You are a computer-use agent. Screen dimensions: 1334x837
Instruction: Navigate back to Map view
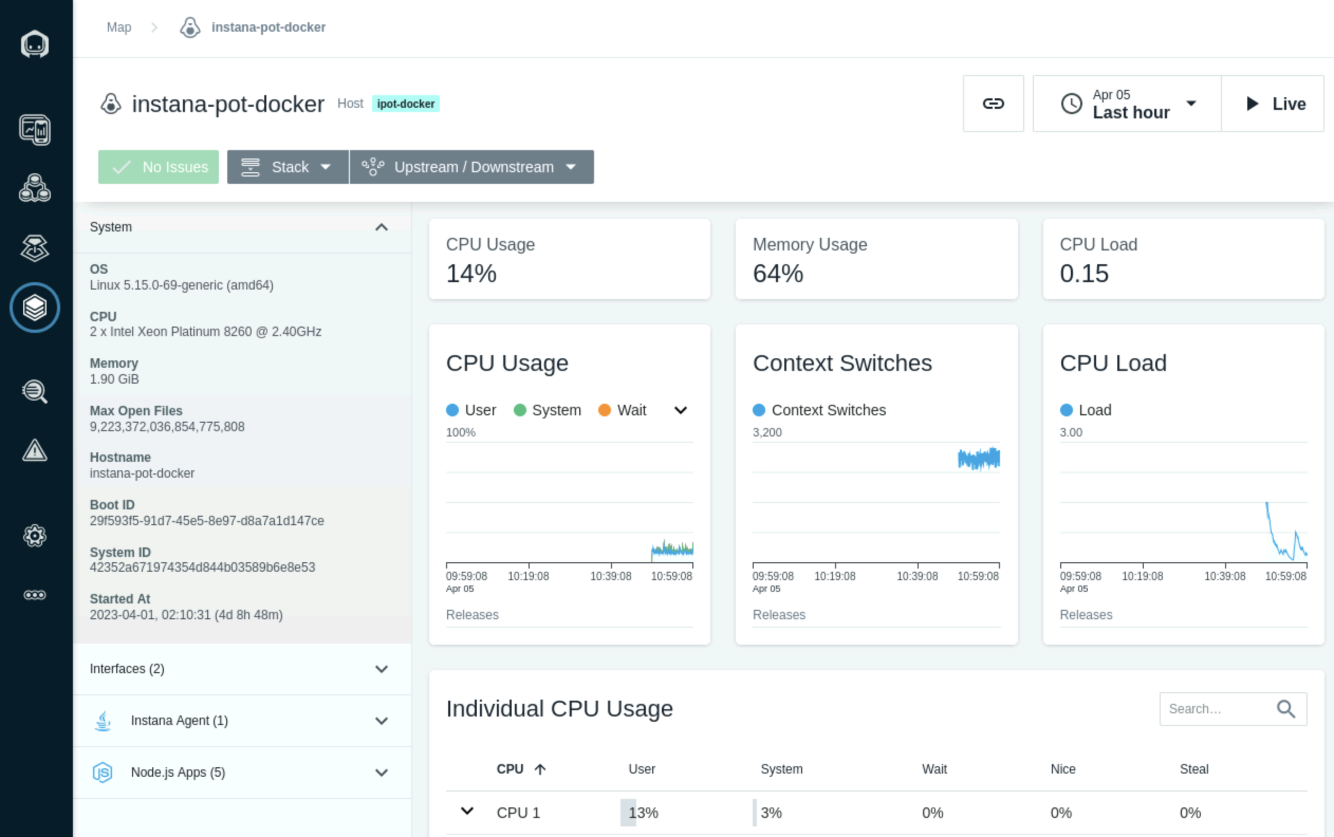click(x=118, y=27)
